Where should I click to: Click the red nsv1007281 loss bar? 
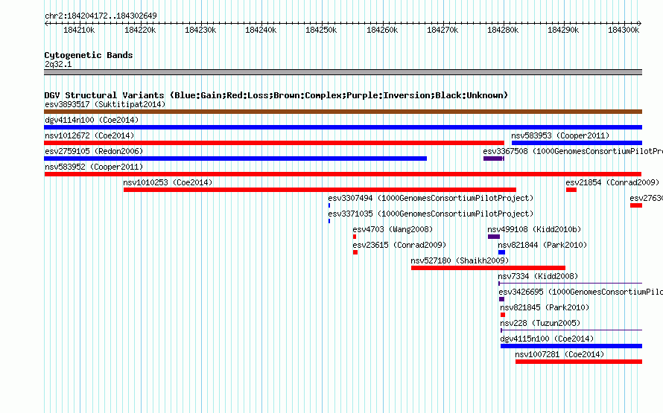[x=579, y=362]
